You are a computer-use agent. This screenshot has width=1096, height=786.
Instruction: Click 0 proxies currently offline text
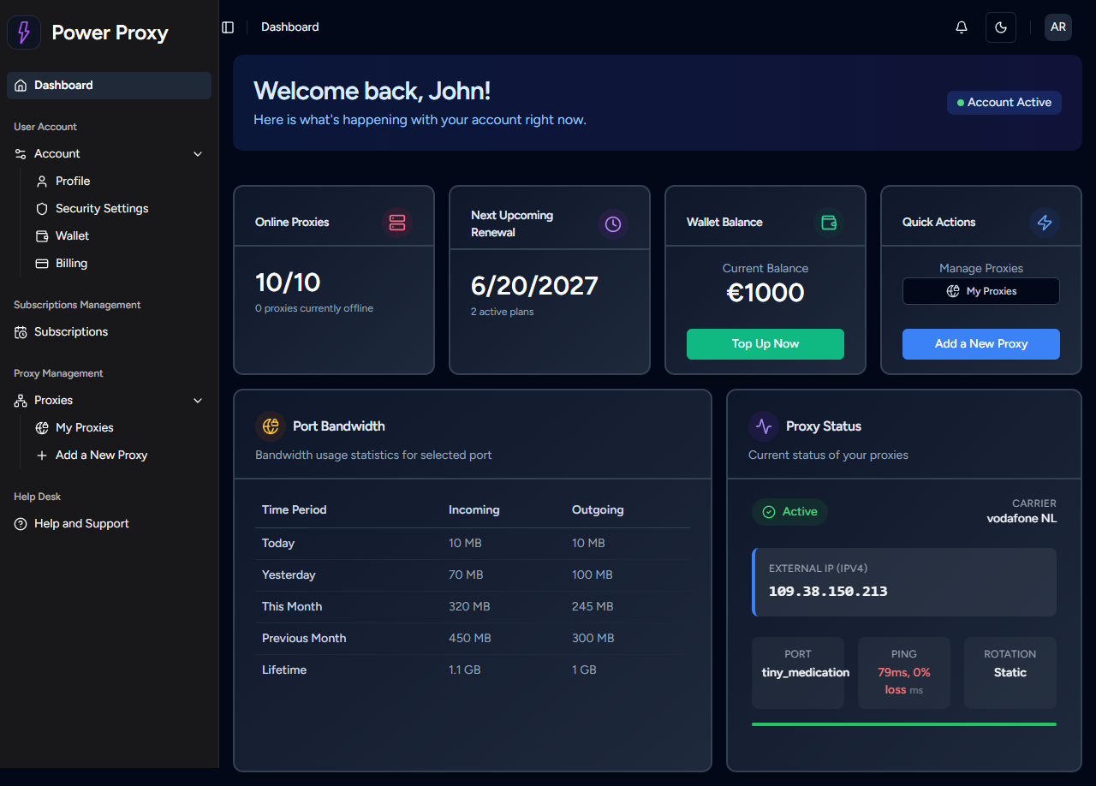click(x=314, y=309)
